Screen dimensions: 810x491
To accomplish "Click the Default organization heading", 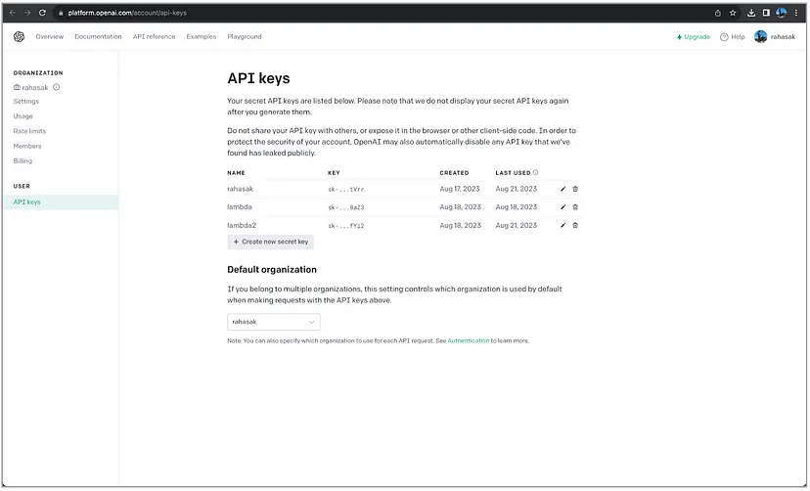I will tap(272, 270).
